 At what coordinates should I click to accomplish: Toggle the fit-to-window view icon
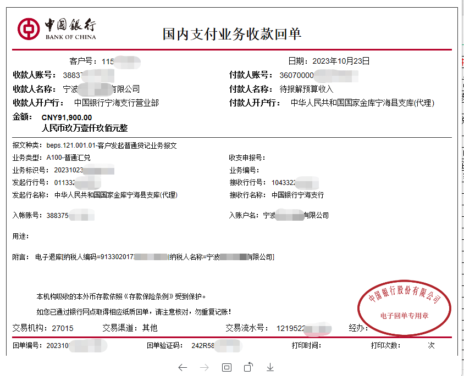coord(227,367)
